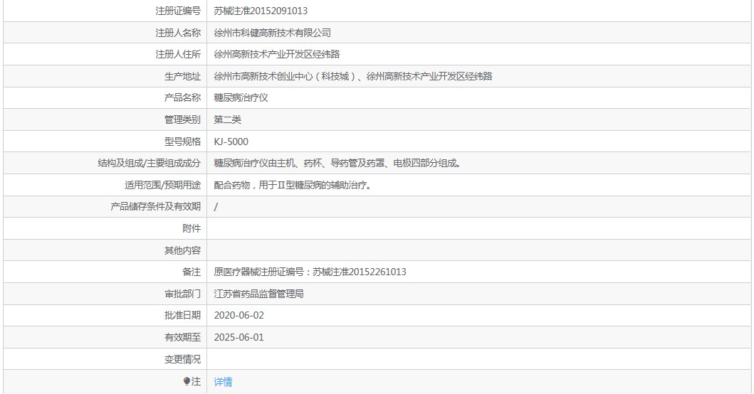Click the 有效期至 label
This screenshot has height=394, width=754.
(x=183, y=337)
